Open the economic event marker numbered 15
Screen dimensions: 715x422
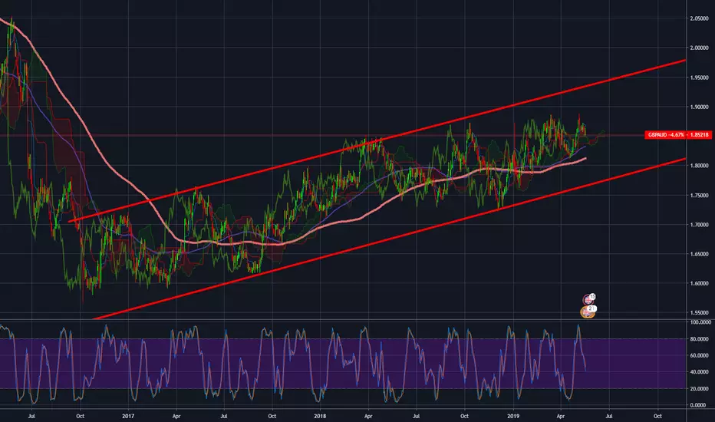589,299
